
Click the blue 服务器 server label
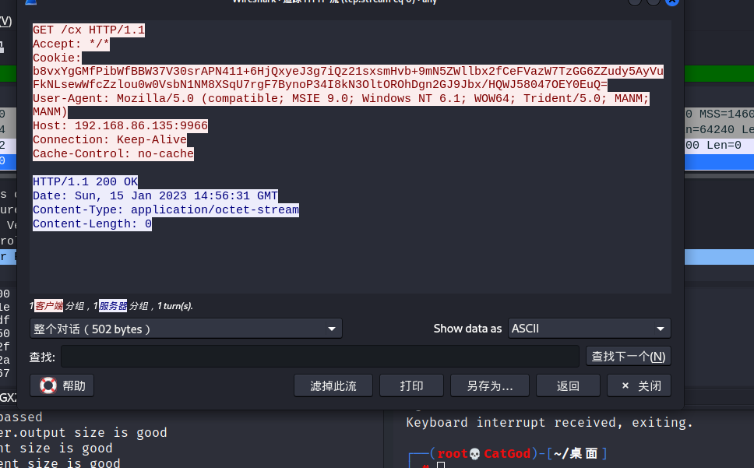pos(113,305)
